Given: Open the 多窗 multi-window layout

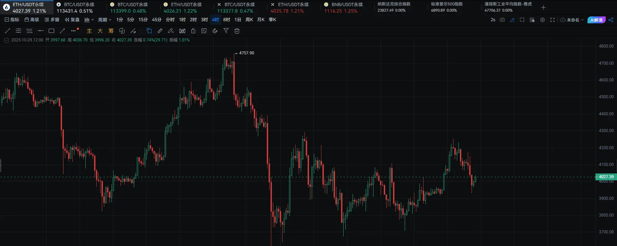Looking at the screenshot, I should (x=52, y=20).
